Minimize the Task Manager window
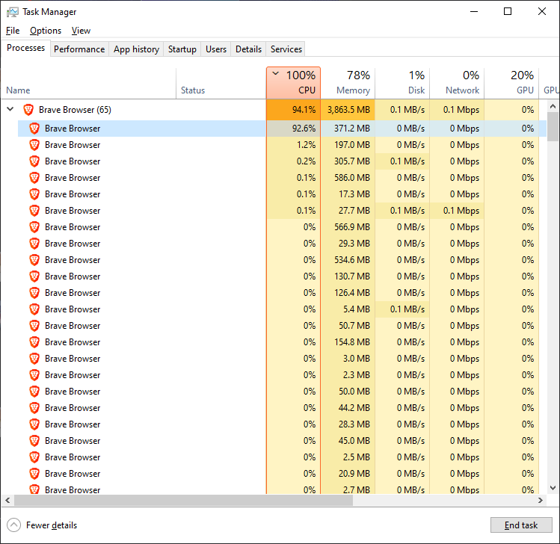Screen dimensions: 560x544 474,11
